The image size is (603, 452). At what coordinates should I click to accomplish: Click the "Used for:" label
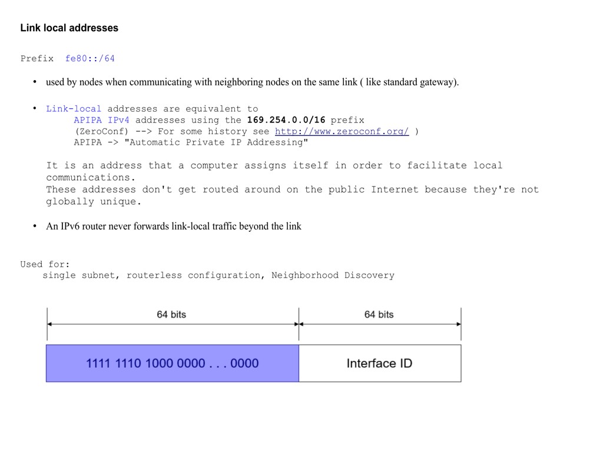point(45,264)
